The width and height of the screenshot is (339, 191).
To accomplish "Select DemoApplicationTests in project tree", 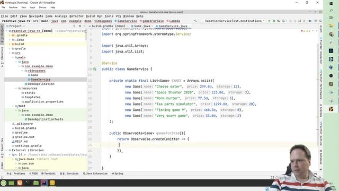I will (x=45, y=119).
